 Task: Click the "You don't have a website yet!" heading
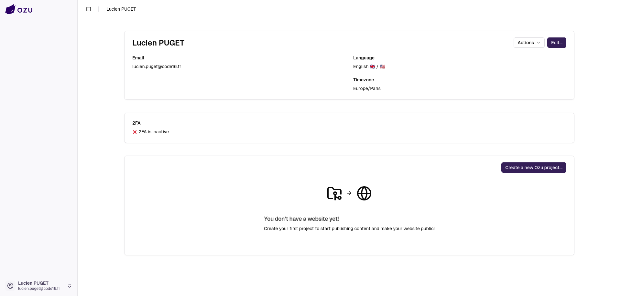coord(301,219)
